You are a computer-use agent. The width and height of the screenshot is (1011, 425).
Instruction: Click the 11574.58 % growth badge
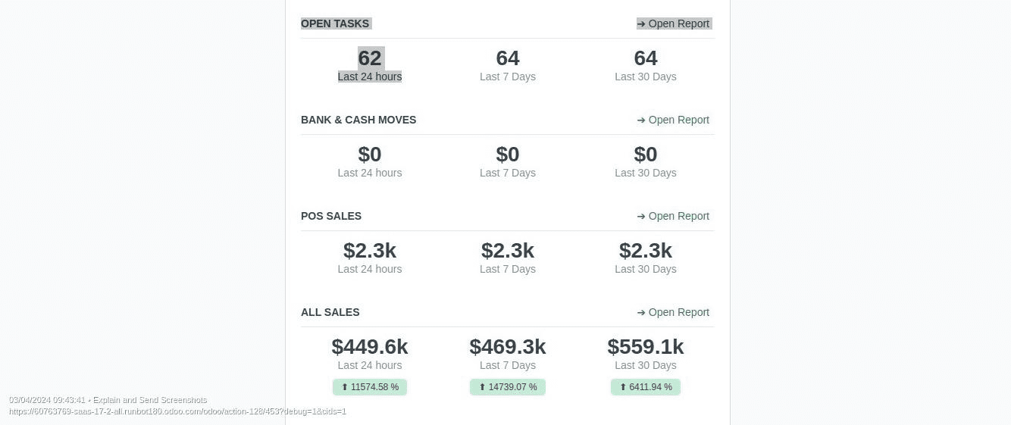click(x=370, y=387)
